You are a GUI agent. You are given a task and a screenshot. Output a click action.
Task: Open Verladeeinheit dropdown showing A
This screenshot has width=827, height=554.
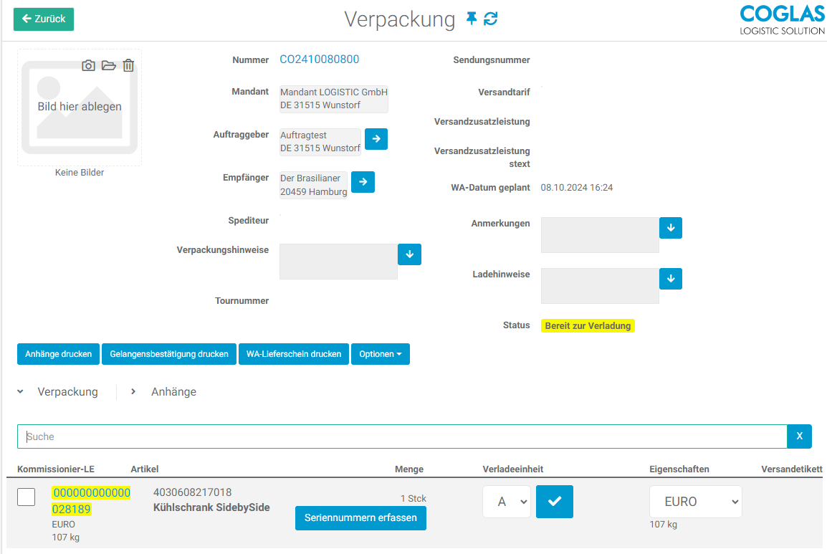tap(507, 502)
